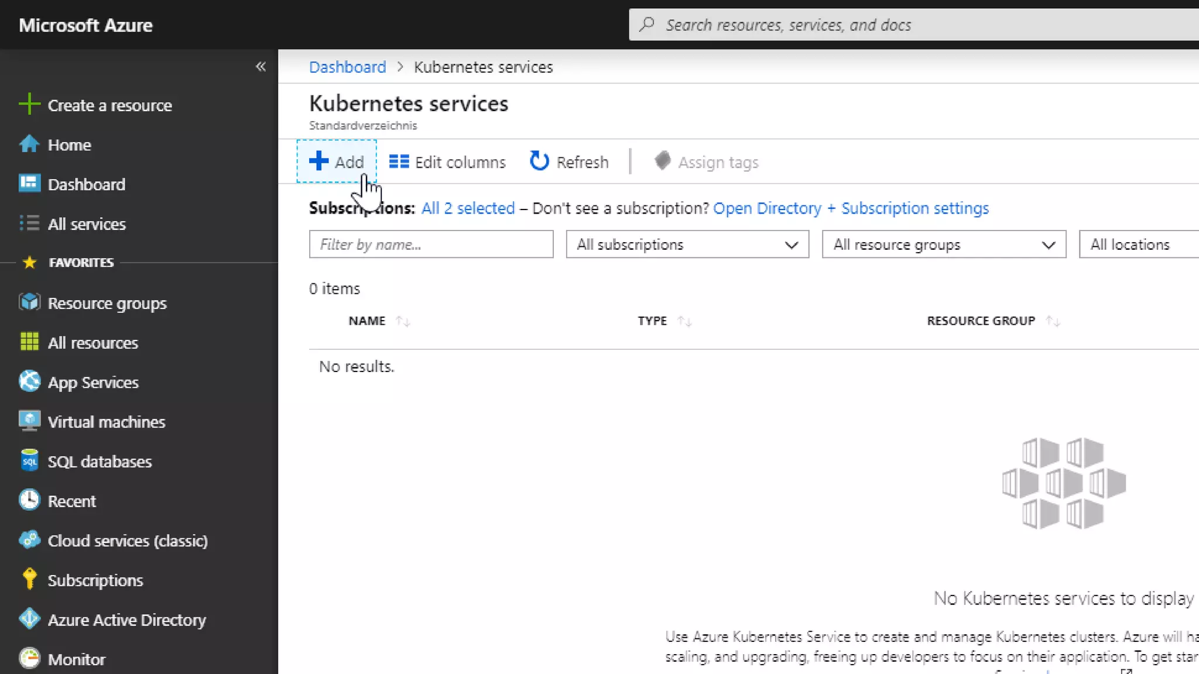Screen dimensions: 1199x674
Task: Open Directory + Subscription settings link
Action: click(x=850, y=208)
